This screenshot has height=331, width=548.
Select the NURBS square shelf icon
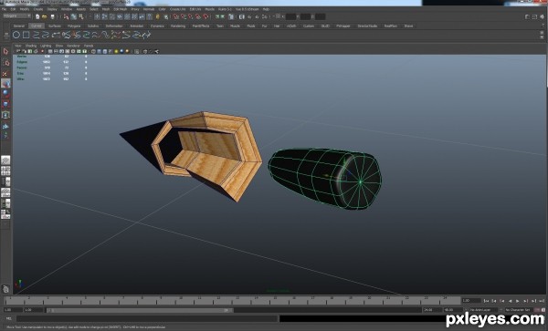point(26,35)
